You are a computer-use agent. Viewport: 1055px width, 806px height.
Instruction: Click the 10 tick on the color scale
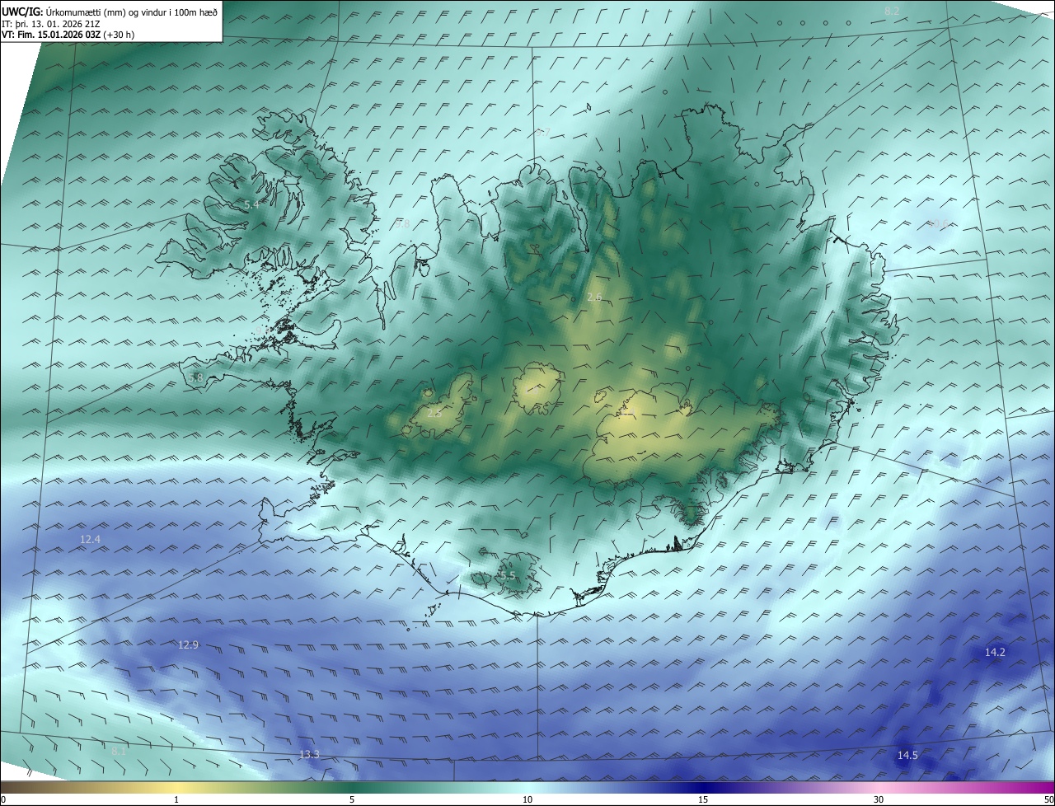click(527, 799)
